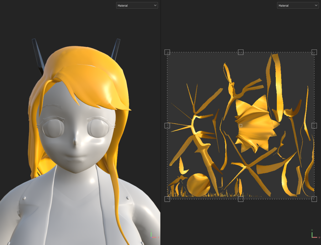Click the left dark horn on the head
This screenshot has width=321, height=245.
(37, 55)
